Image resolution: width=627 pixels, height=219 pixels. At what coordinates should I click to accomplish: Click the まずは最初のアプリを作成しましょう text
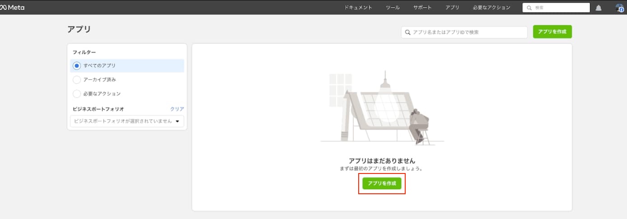[382, 169]
